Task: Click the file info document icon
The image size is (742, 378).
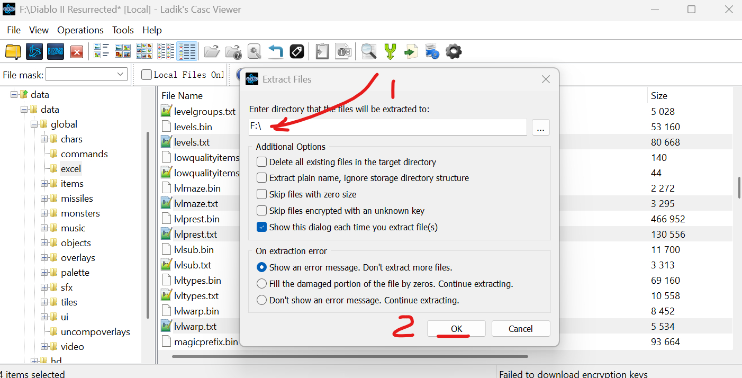Action: [x=343, y=51]
